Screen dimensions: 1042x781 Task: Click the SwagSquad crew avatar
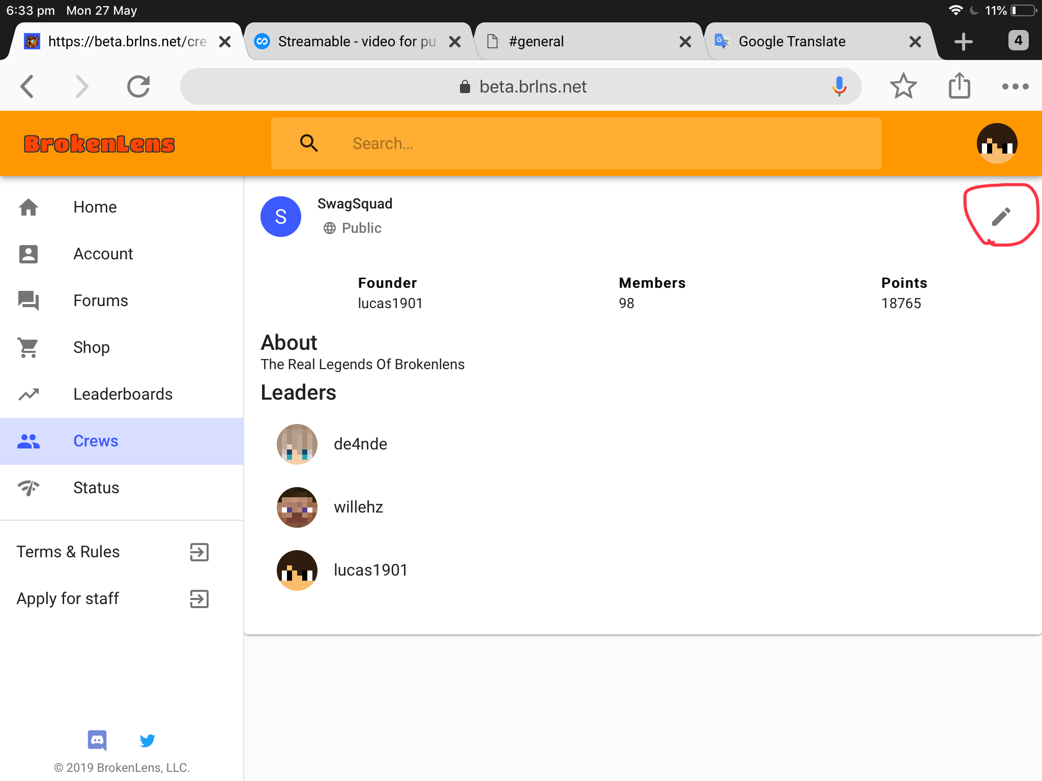281,217
